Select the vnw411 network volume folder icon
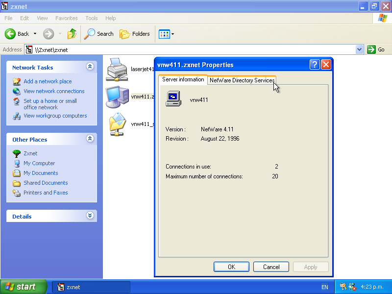Viewport: 392px width, 294px height. click(117, 124)
